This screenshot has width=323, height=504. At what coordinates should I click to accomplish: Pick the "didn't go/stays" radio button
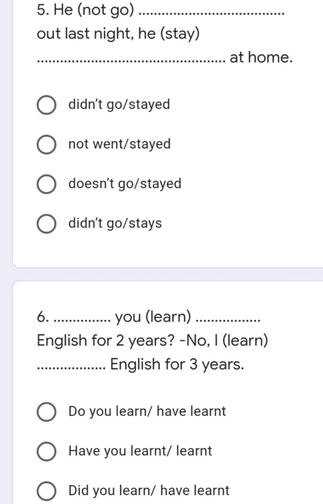[x=47, y=224]
